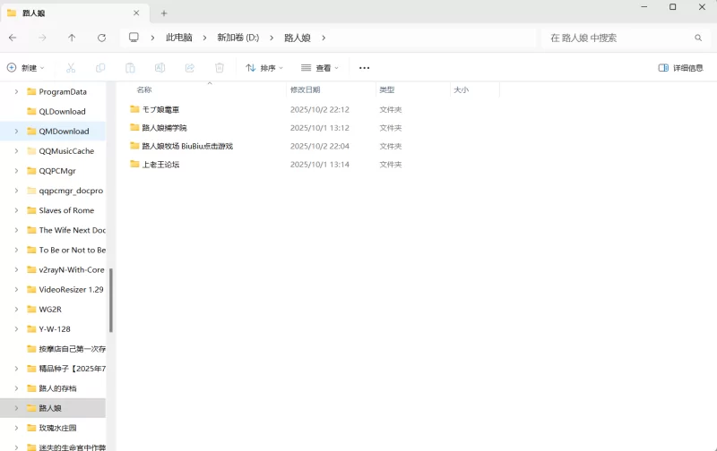Expand the Slaves of Rome tree node
The image size is (717, 451).
point(16,210)
